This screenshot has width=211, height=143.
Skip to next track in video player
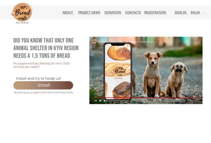(x=105, y=101)
